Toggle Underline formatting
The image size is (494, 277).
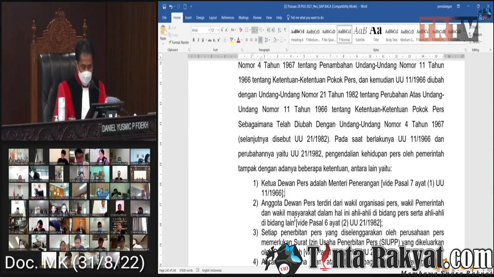pos(203,40)
